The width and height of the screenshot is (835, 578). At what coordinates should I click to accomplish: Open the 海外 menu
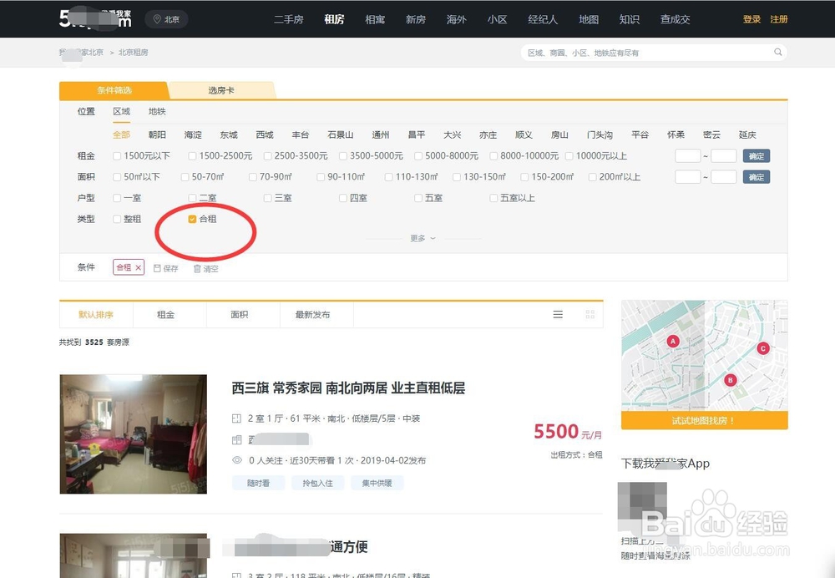(457, 19)
